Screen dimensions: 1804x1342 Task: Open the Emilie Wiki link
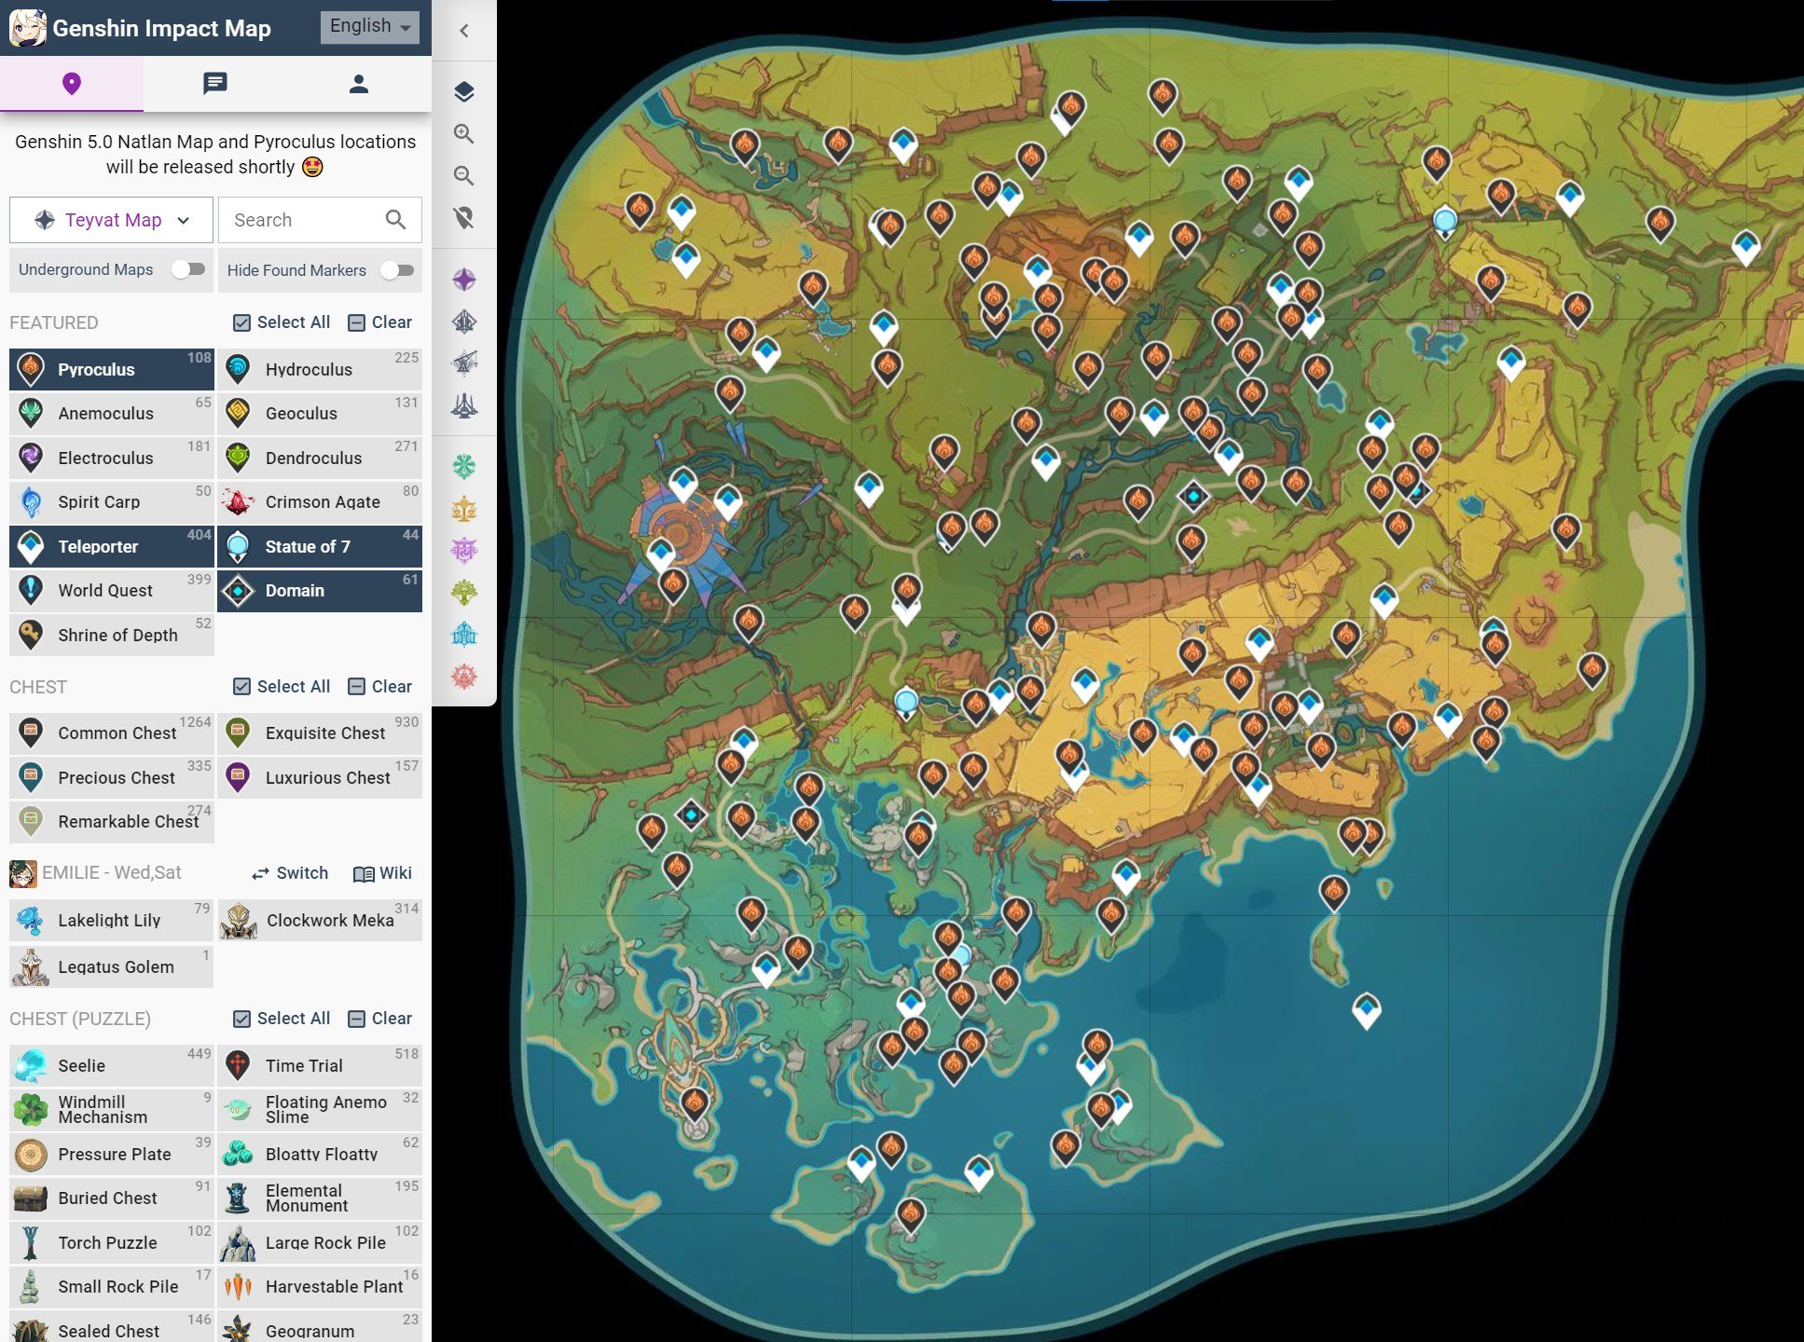[x=382, y=873]
